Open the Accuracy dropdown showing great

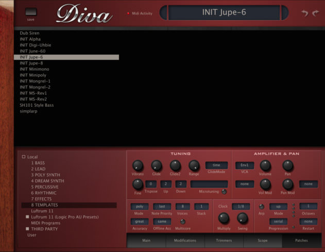click(140, 222)
